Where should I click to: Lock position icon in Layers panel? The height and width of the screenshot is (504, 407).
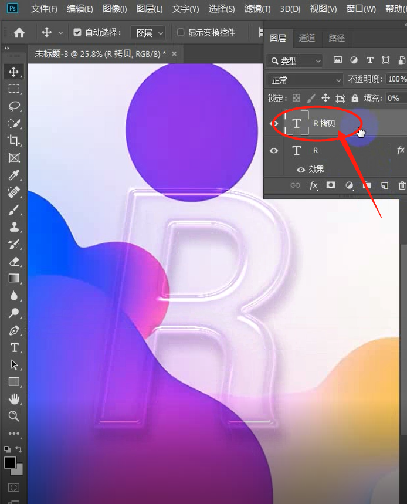pos(325,98)
